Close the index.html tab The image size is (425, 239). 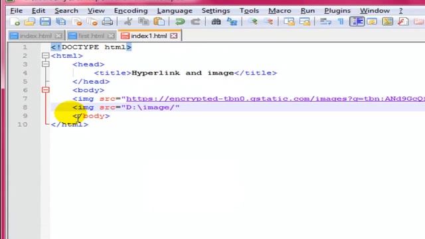58,35
